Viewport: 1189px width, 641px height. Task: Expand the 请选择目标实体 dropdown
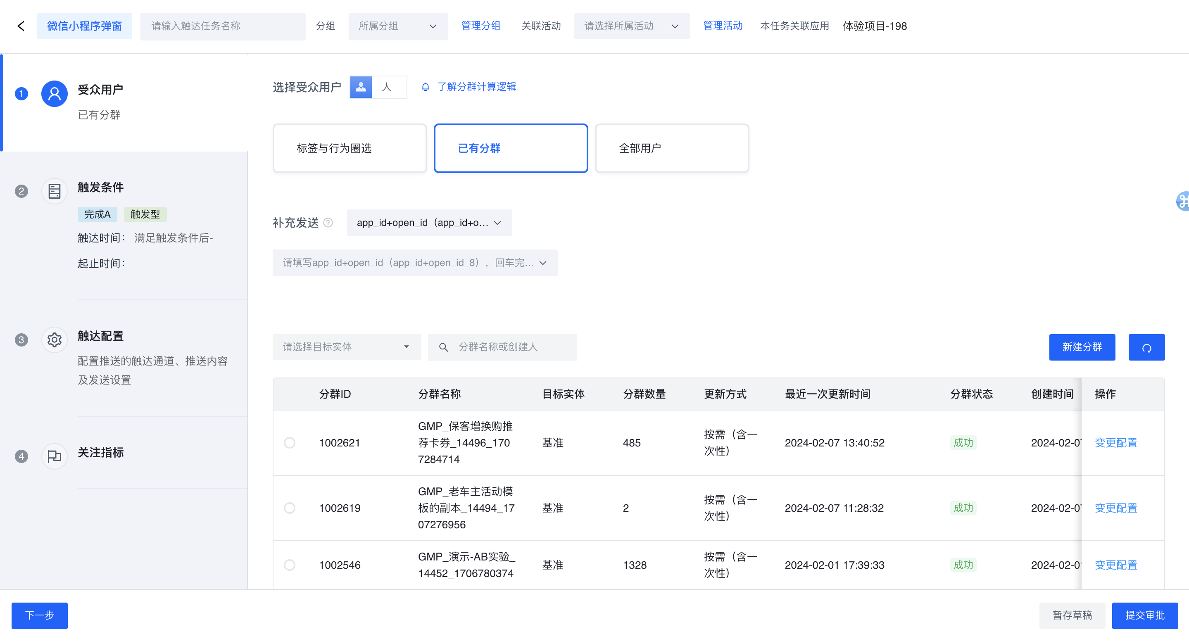point(346,347)
